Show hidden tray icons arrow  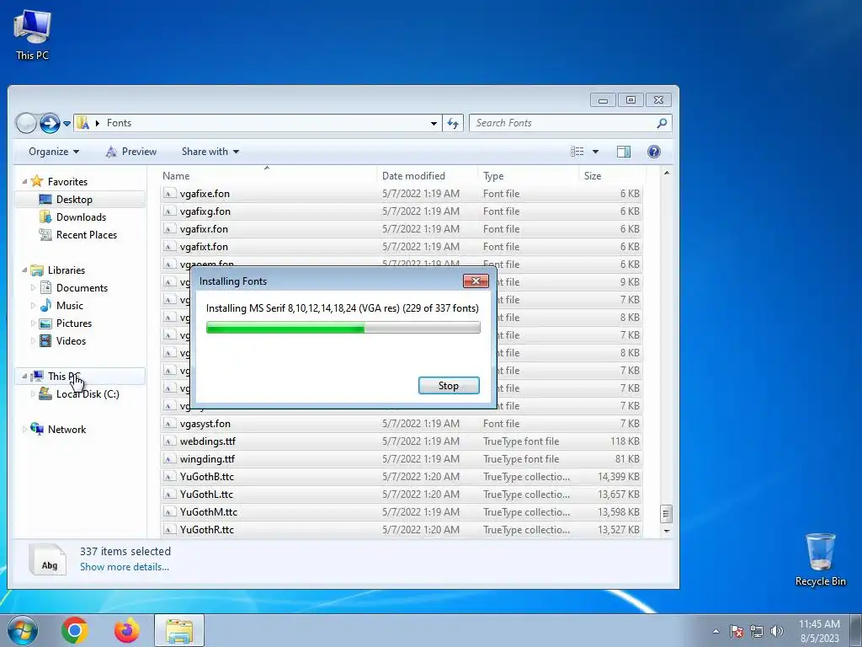pos(716,631)
